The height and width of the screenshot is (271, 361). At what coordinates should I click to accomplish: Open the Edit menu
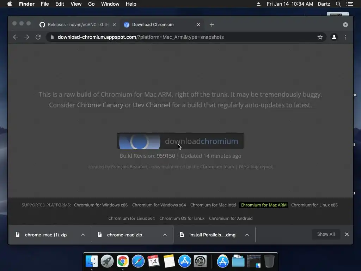click(60, 4)
